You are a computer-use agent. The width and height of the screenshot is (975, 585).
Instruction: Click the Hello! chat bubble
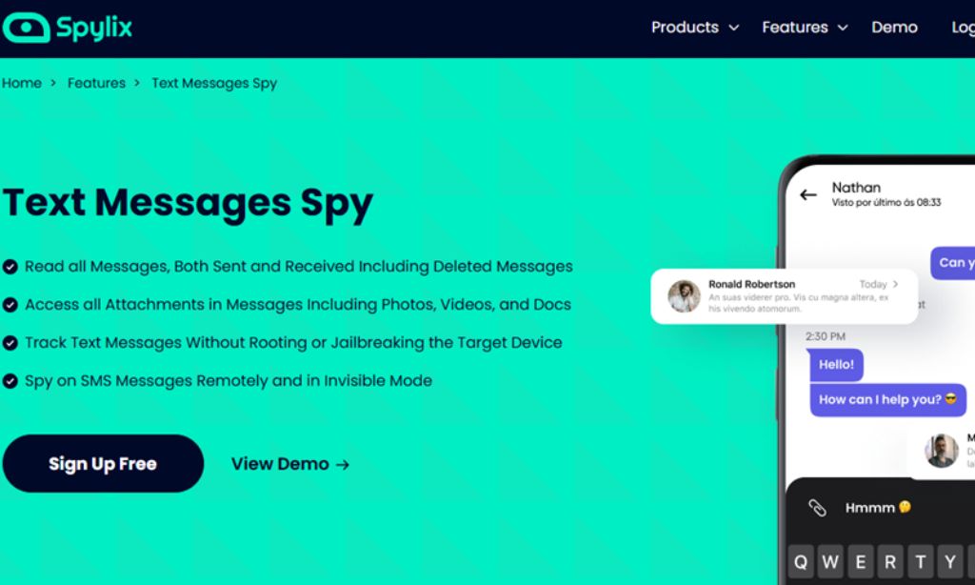pos(836,365)
